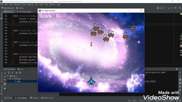Open the Terminal tool window tab
The height and width of the screenshot is (102, 182).
[x=34, y=98]
